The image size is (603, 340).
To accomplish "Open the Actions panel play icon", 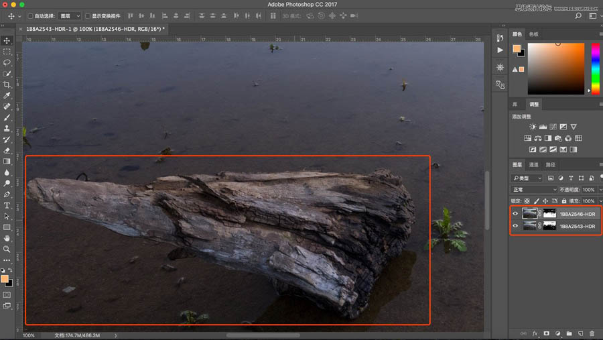I will click(500, 50).
